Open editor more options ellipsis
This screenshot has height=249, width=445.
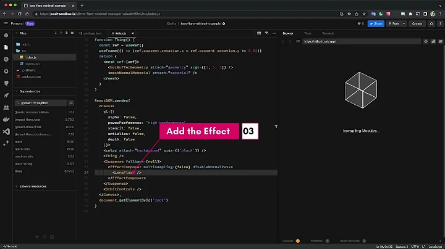274,33
